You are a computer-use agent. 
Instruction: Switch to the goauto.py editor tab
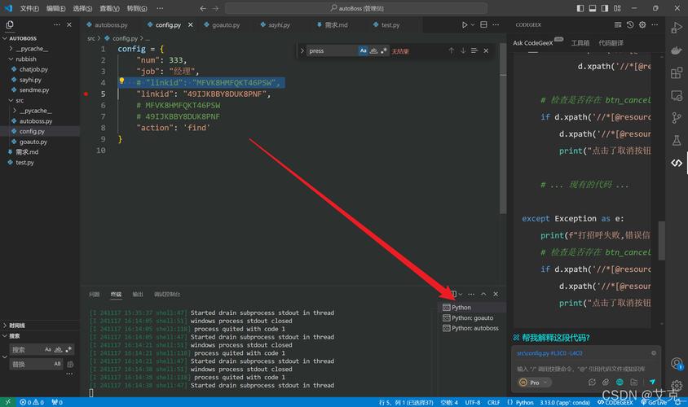pos(223,25)
